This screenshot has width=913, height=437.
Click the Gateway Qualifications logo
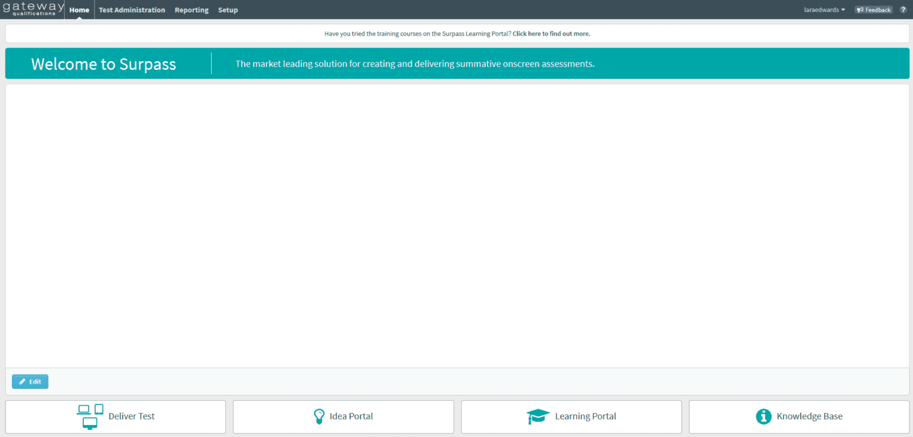pyautogui.click(x=32, y=8)
